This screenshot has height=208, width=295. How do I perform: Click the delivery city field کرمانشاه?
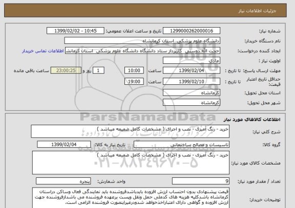click(192, 103)
